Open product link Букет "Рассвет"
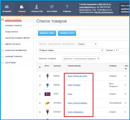Image resolution: width=130 pixels, height=120 pixels. click(x=74, y=85)
